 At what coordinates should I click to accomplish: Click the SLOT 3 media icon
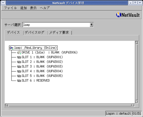click(x=19, y=67)
